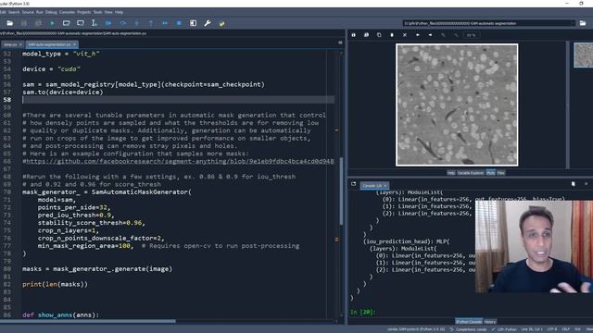
Task: Click LSP: Python status indicator
Action: click(x=504, y=329)
